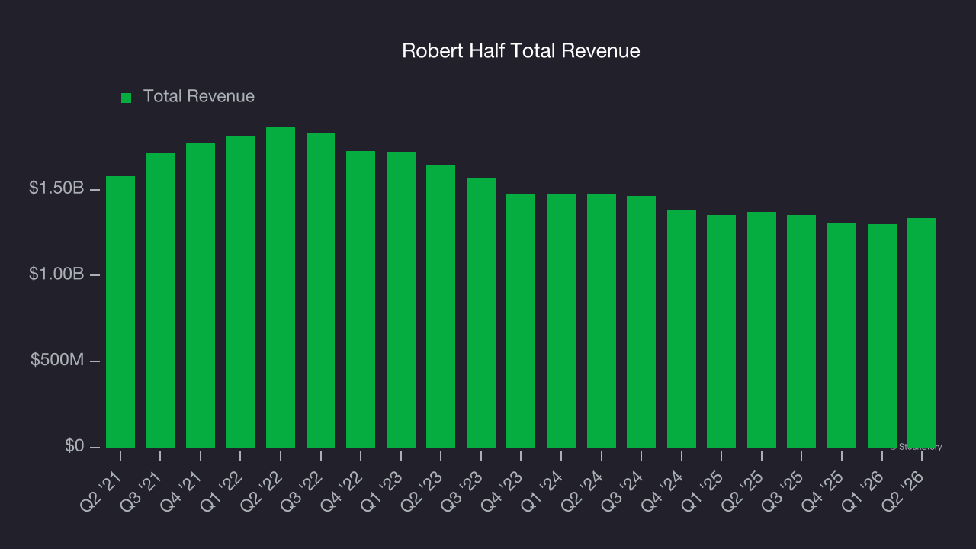The image size is (976, 549).
Task: Click the peak revenue bar for Q2 '22
Action: click(x=281, y=287)
